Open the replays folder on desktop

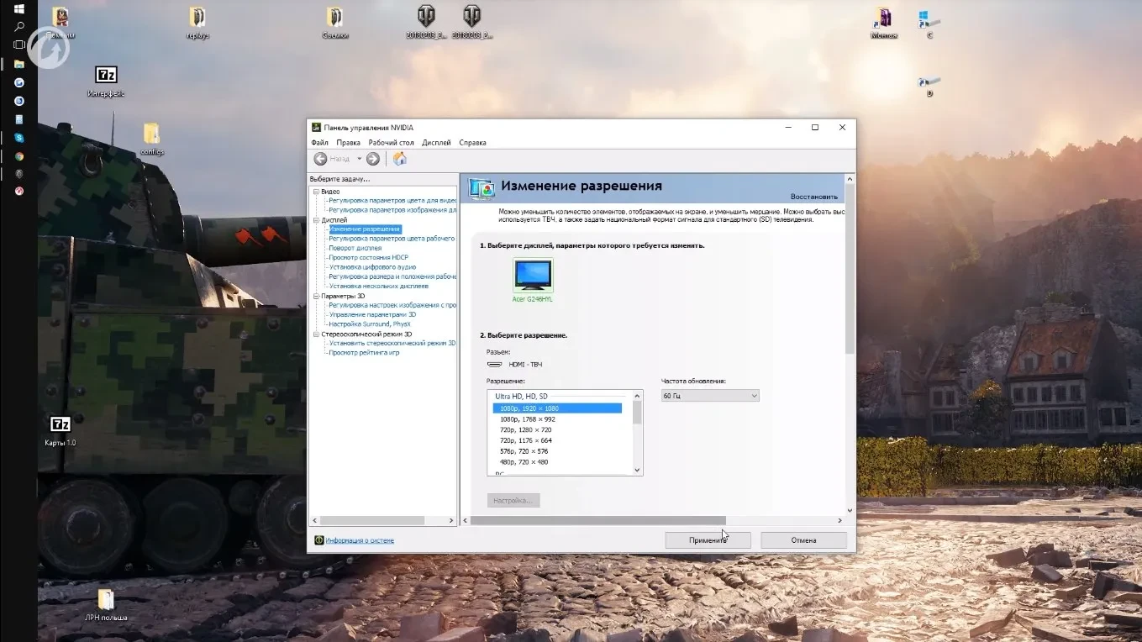197,18
